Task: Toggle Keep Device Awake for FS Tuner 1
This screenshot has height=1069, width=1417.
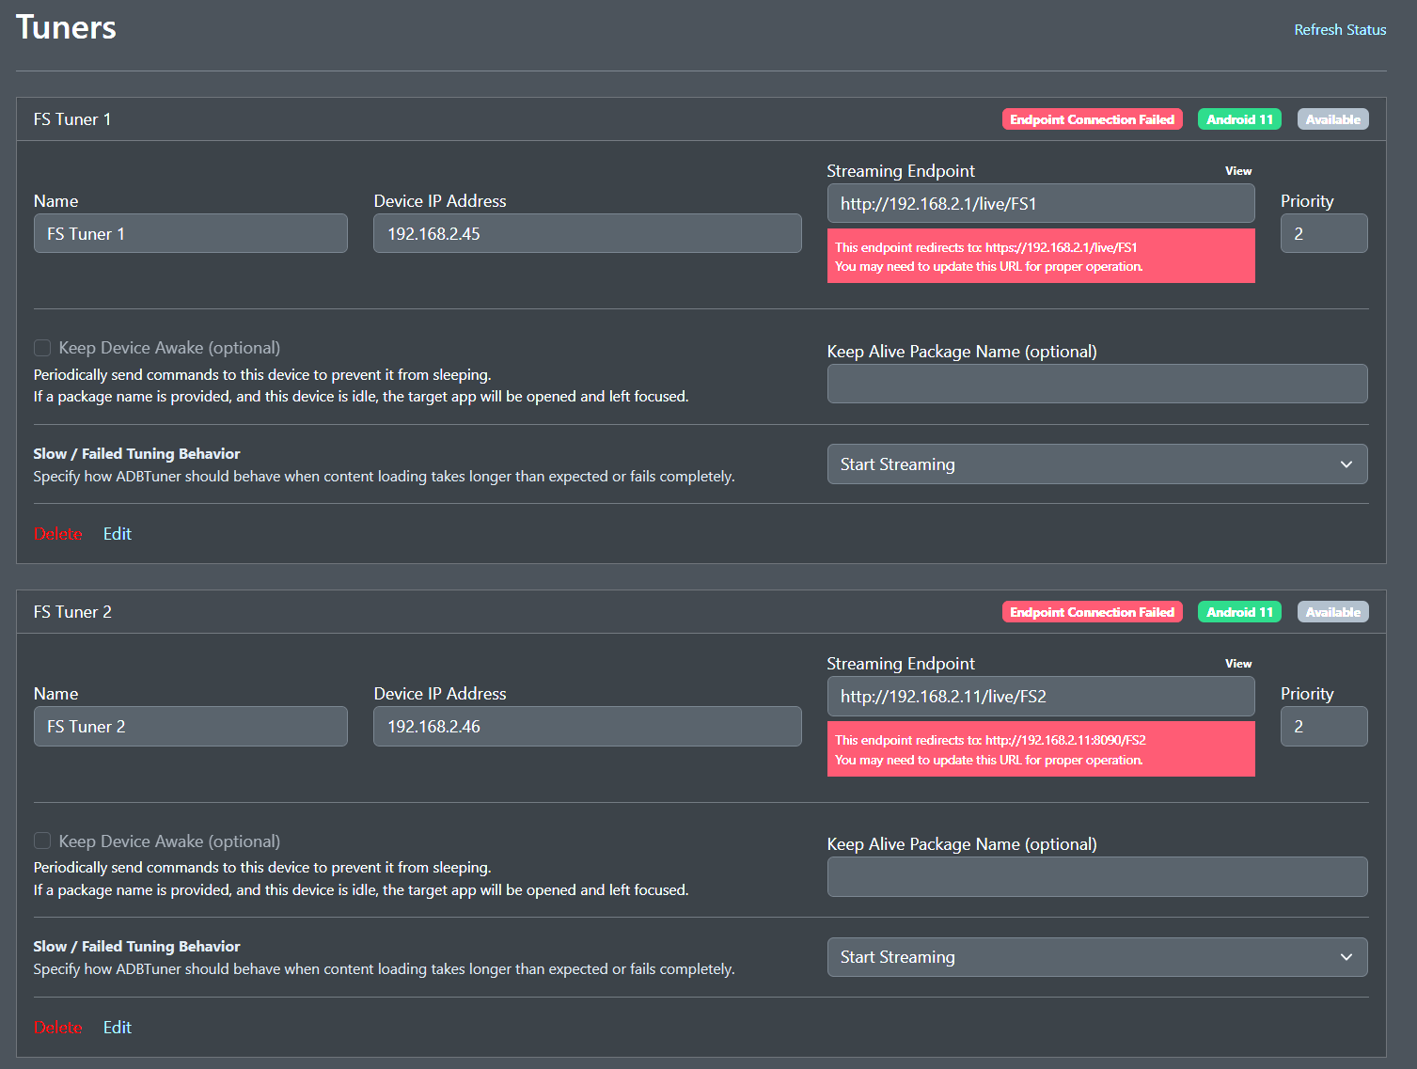Action: 42,348
